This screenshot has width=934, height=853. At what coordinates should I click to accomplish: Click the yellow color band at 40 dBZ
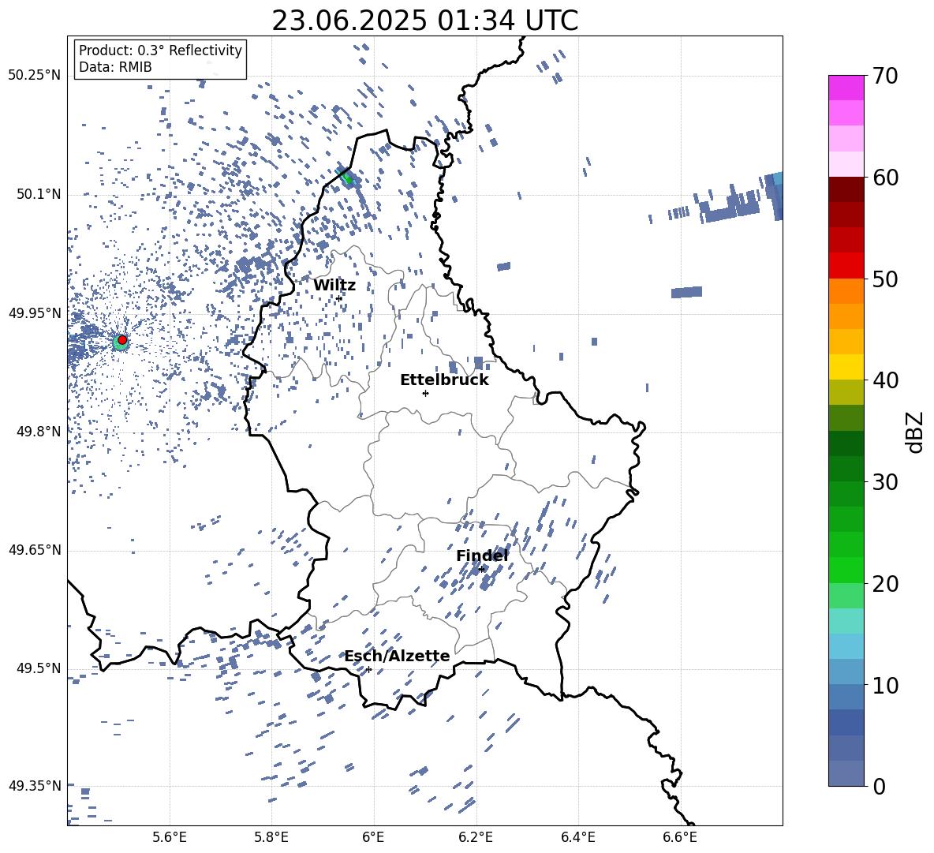coord(846,368)
